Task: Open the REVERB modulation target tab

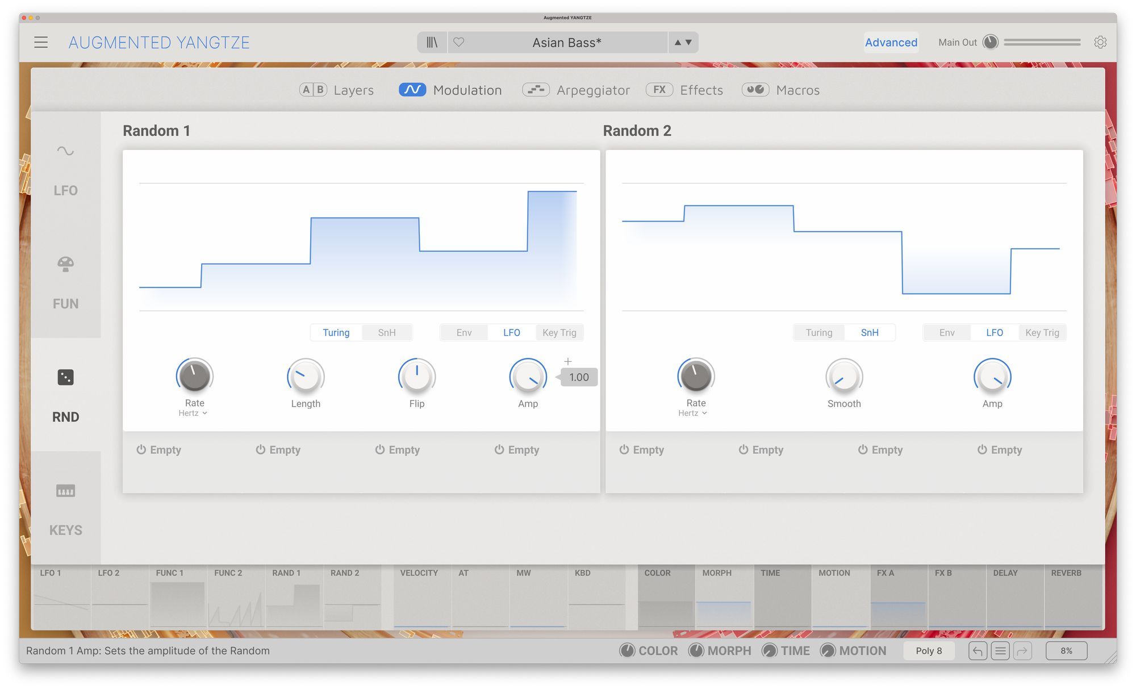Action: point(1073,596)
